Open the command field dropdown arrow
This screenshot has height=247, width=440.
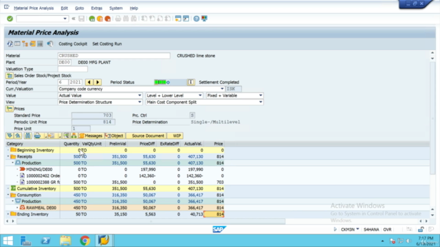(x=65, y=19)
